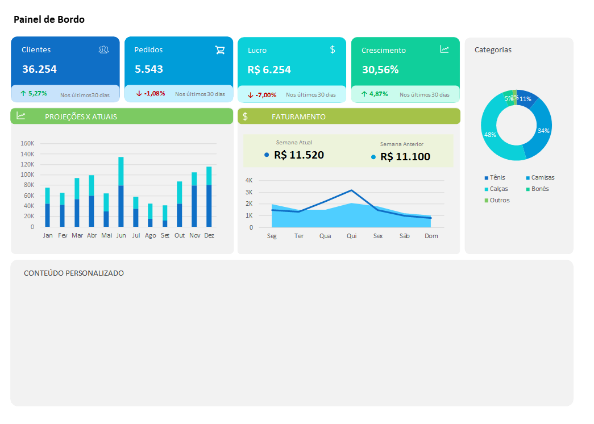Click the shopping cart icon on the Pedidos card
Viewport: 594px width, 424px height.
coord(220,49)
